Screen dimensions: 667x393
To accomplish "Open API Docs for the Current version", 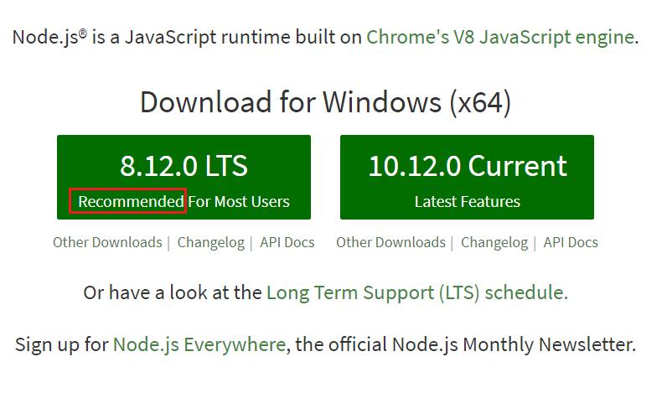I will click(571, 242).
